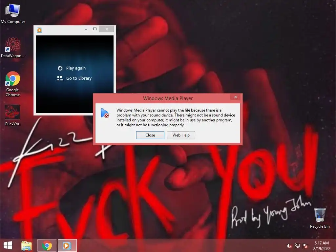Click Go to Library in the media player
This screenshot has height=252, width=336.
tap(74, 78)
